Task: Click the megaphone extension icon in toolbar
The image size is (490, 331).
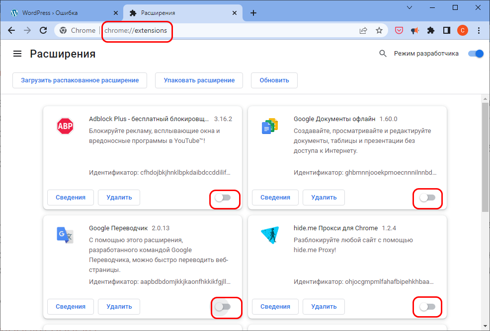Action: point(415,30)
